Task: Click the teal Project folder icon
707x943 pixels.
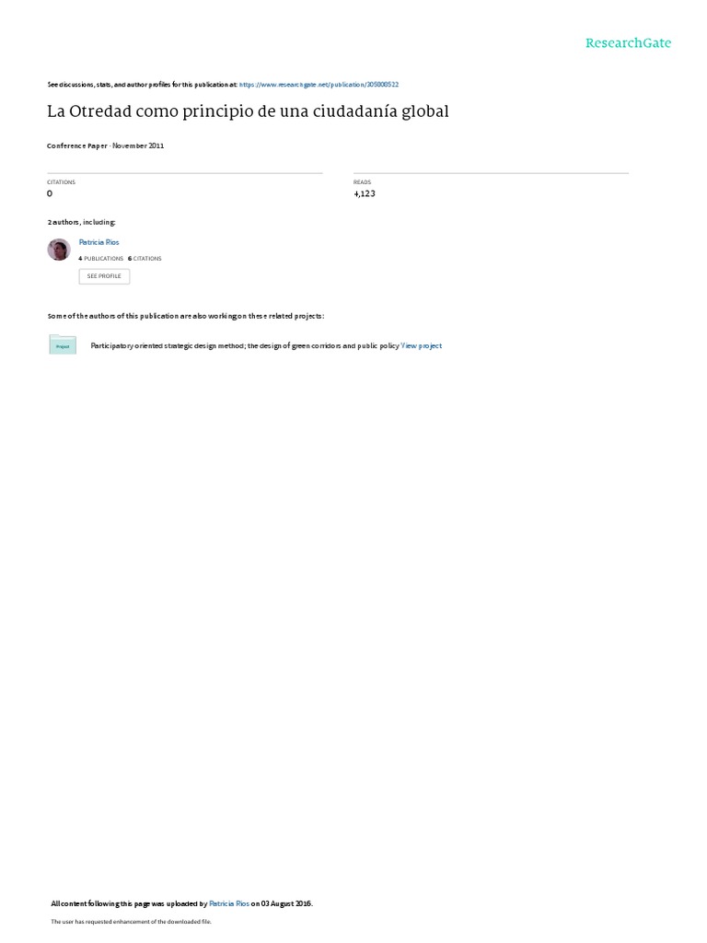Action: [x=63, y=344]
